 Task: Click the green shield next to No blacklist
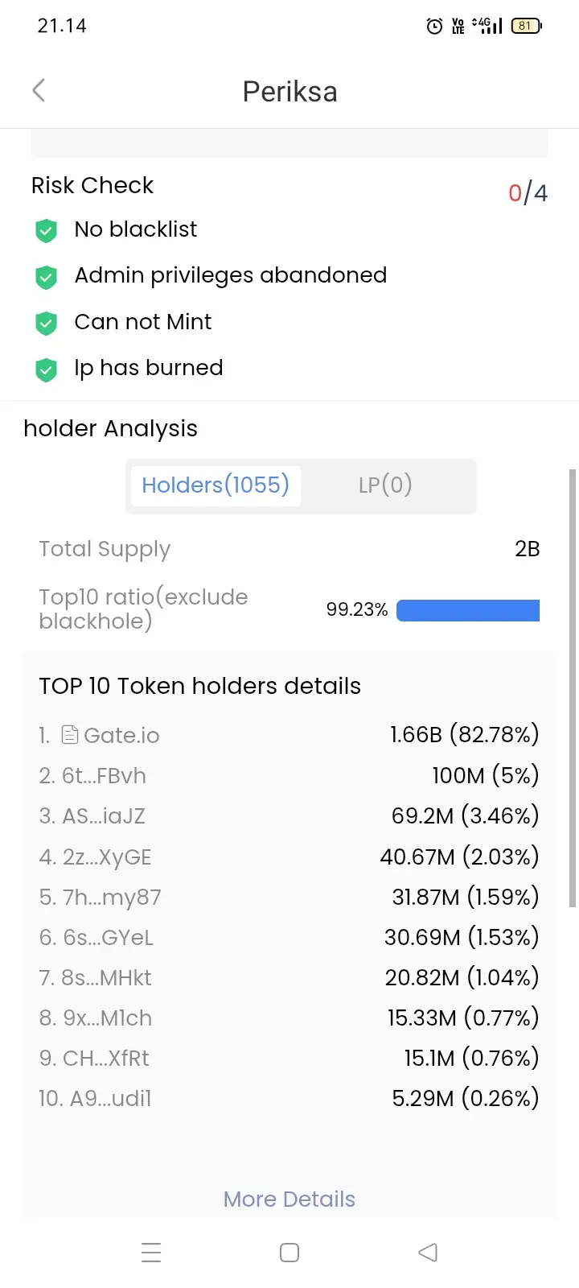coord(46,230)
